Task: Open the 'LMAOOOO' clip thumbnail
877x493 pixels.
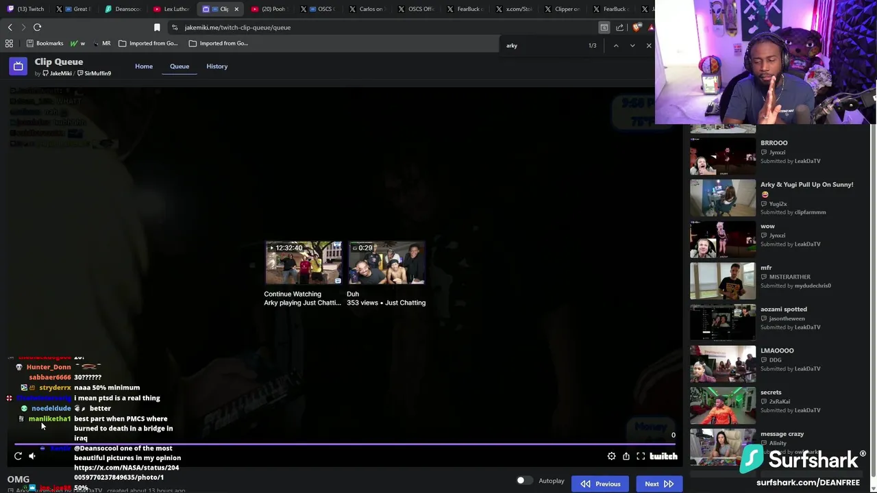Action: point(723,364)
